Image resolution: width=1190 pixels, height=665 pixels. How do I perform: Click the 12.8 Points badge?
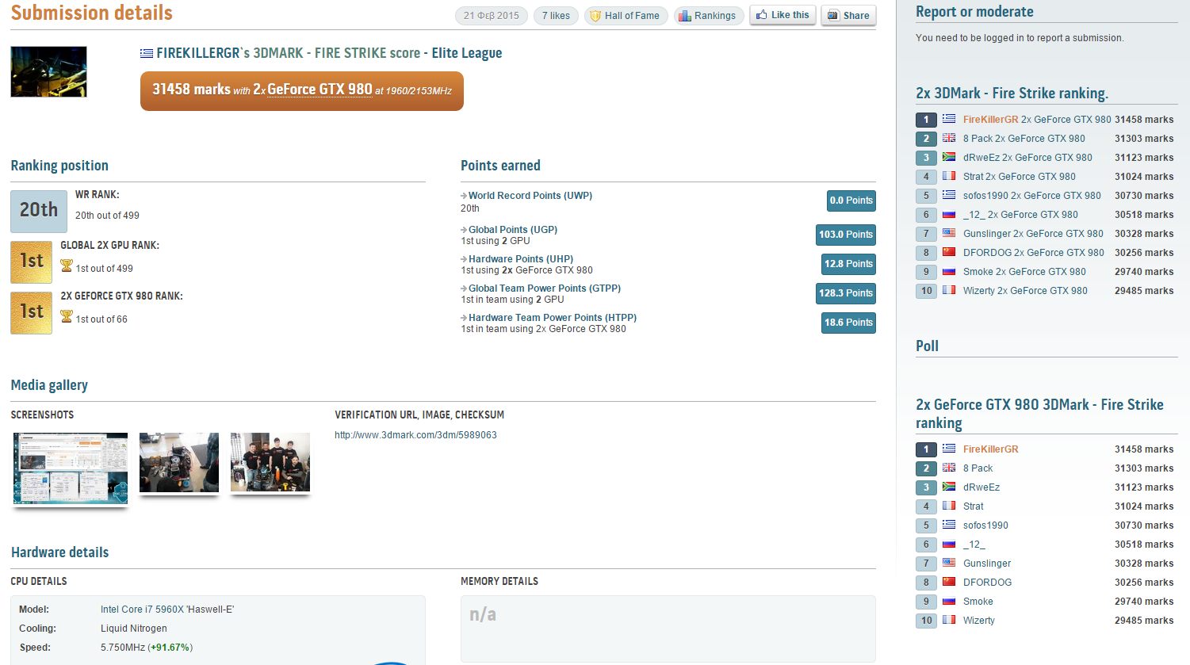(x=848, y=264)
